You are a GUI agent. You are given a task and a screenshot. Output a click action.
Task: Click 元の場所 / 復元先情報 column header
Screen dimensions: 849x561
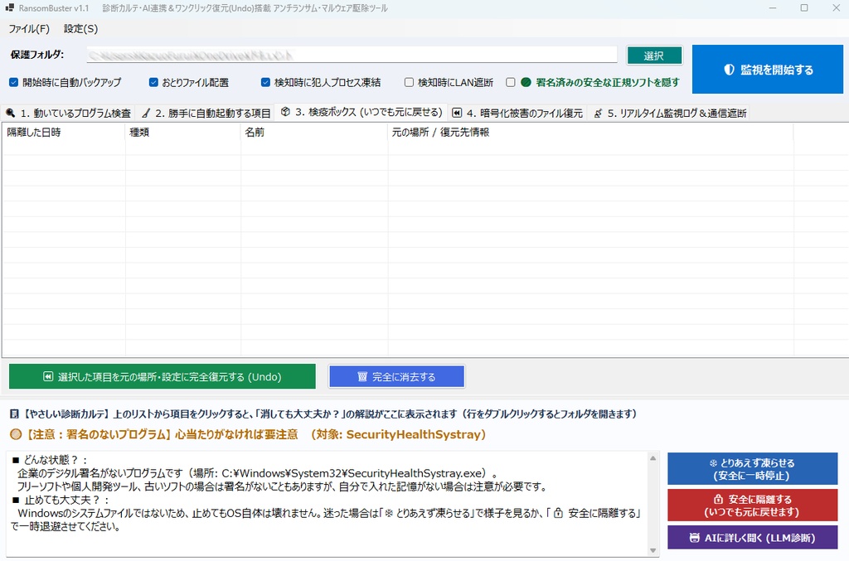590,132
